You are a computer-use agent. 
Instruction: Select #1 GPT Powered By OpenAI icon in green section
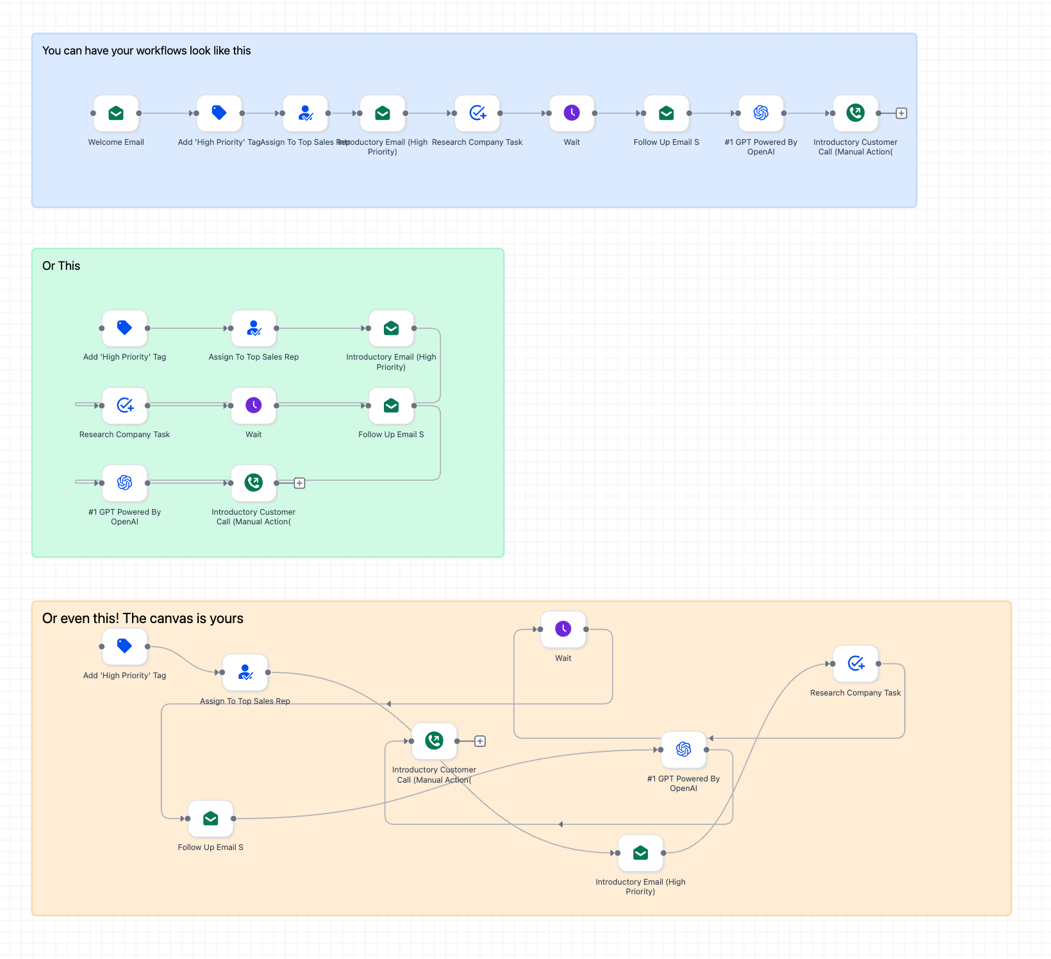click(x=124, y=483)
